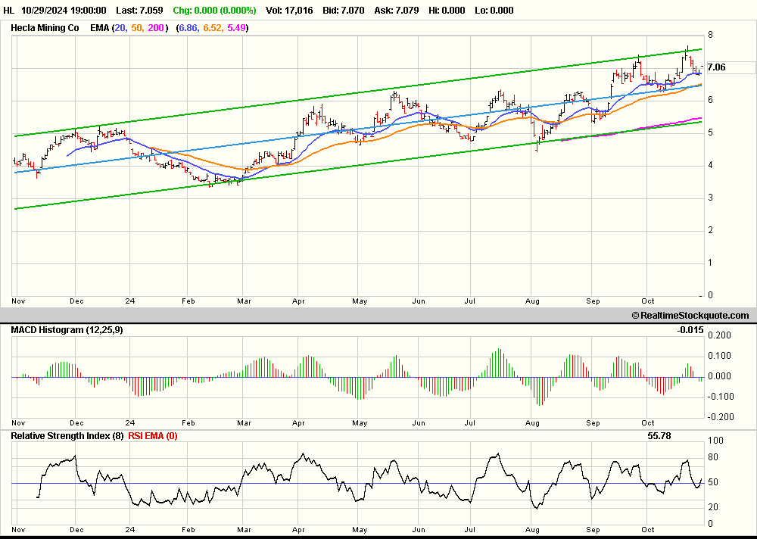Click the Sep label under RSI panel

593,531
